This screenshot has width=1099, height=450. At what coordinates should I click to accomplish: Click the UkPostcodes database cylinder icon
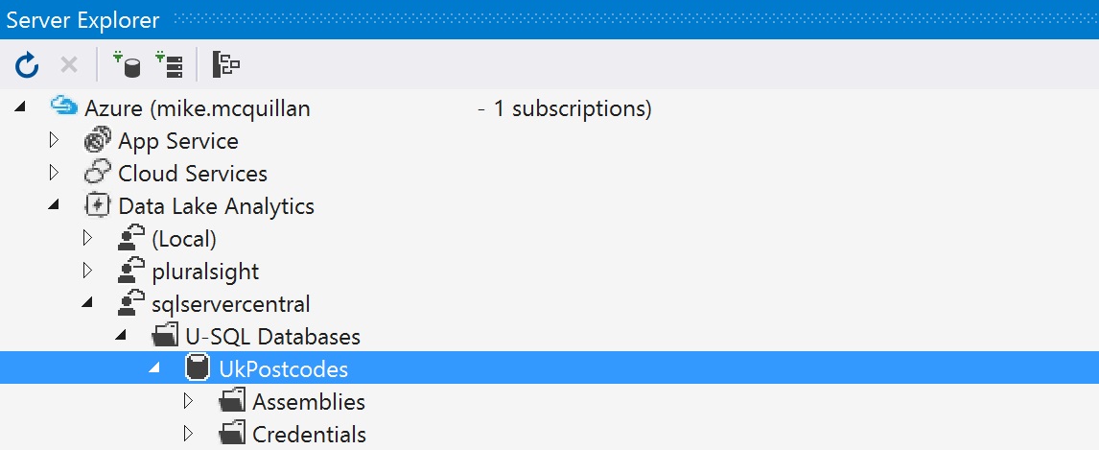(198, 368)
